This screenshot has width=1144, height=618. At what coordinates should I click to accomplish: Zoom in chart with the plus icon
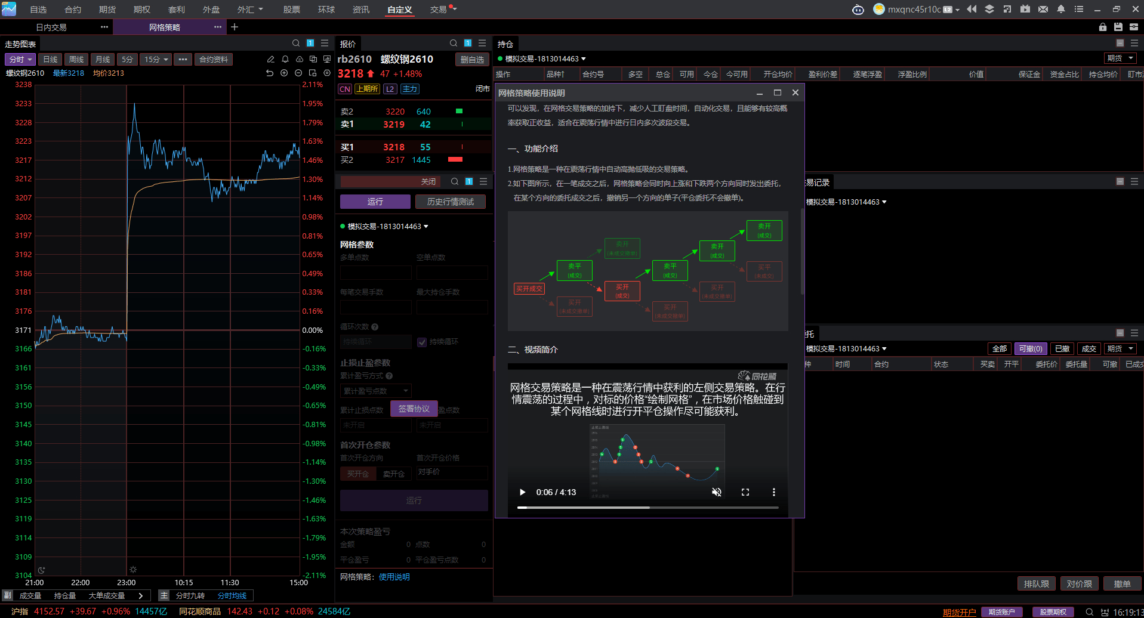pyautogui.click(x=284, y=73)
